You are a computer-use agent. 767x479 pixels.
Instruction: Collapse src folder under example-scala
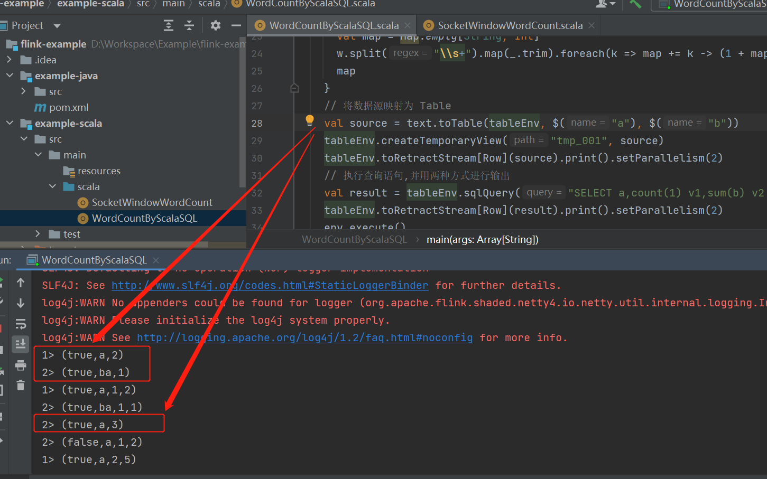coord(24,139)
